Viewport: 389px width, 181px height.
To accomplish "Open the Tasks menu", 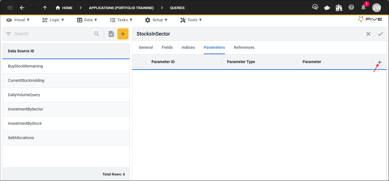I will coord(121,20).
